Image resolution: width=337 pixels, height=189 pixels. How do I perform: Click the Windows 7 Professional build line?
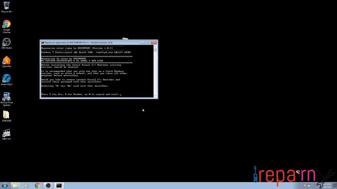(x=86, y=52)
